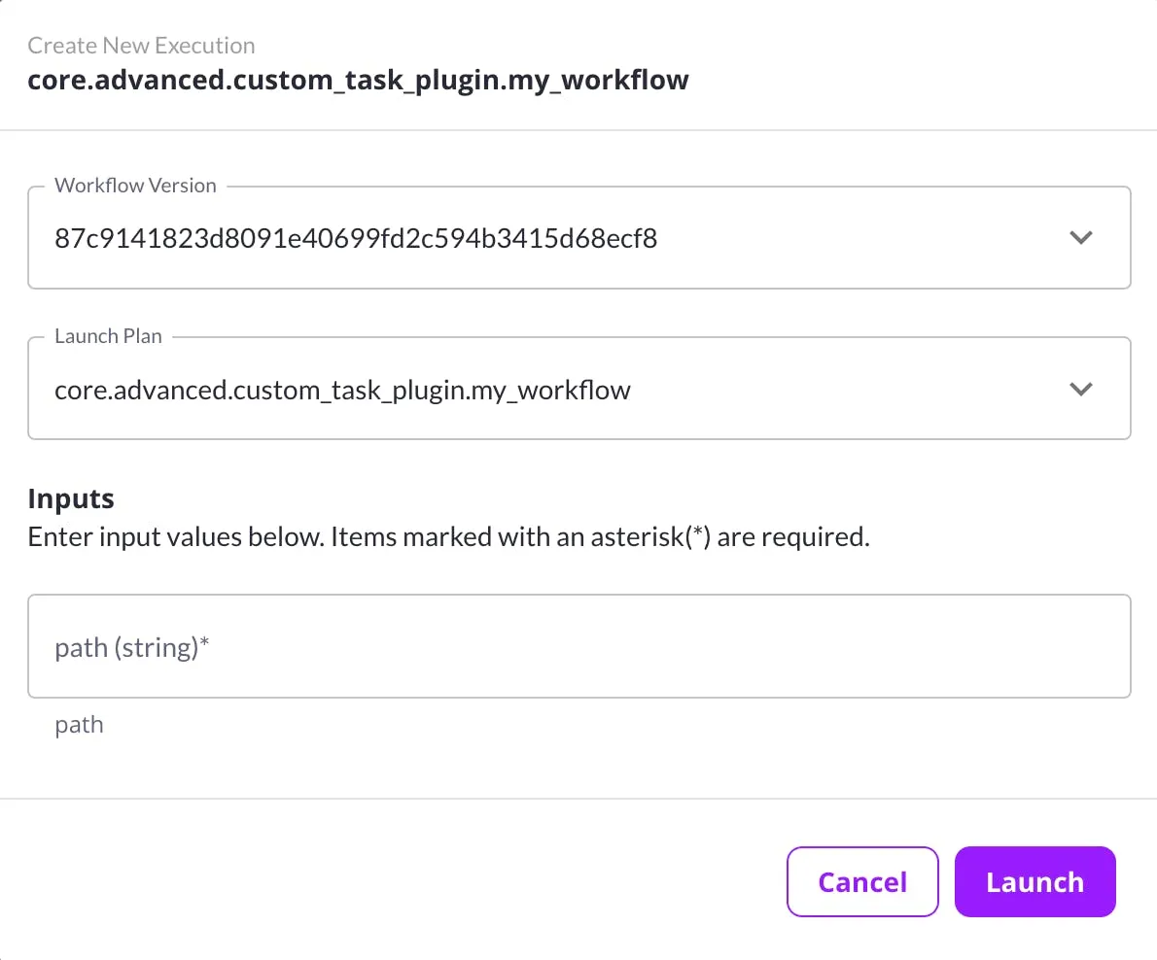This screenshot has height=960, width=1157.
Task: Click the Workflow Version field label
Action: [x=135, y=185]
